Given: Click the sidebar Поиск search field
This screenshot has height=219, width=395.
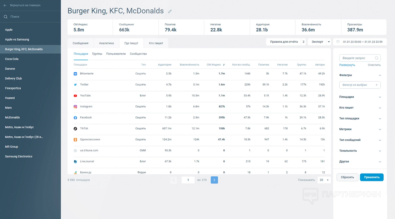Looking at the screenshot, I should point(30,17).
